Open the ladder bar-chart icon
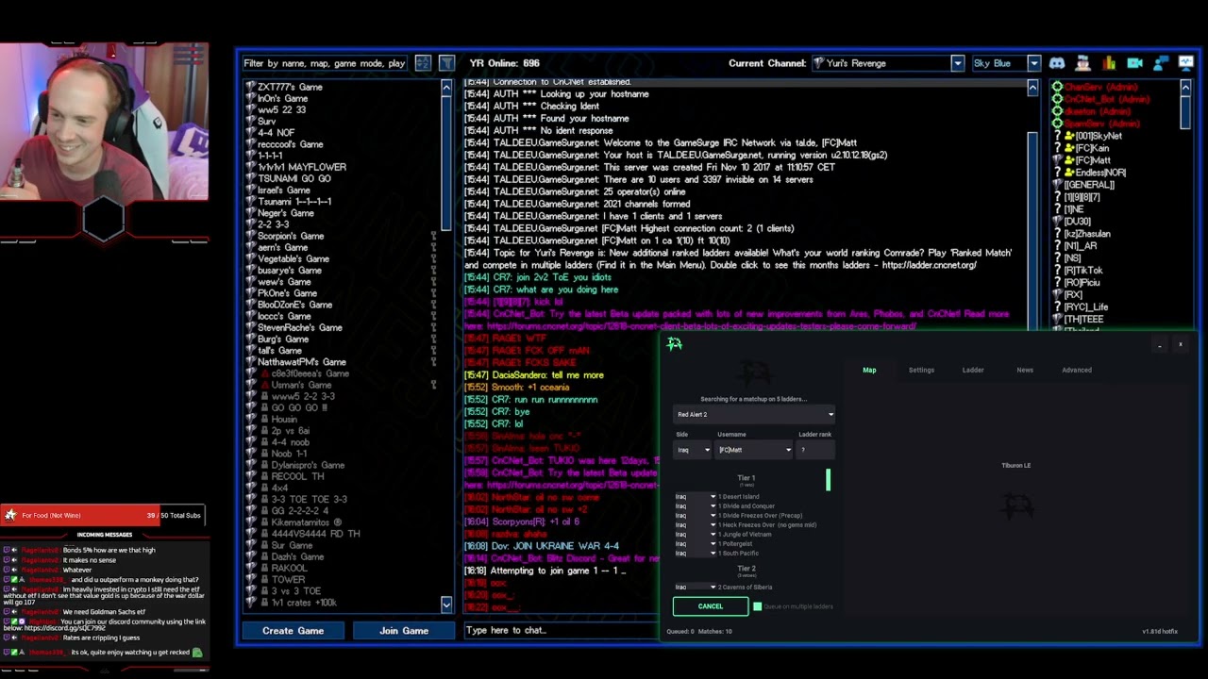Image resolution: width=1208 pixels, height=679 pixels. click(1109, 63)
